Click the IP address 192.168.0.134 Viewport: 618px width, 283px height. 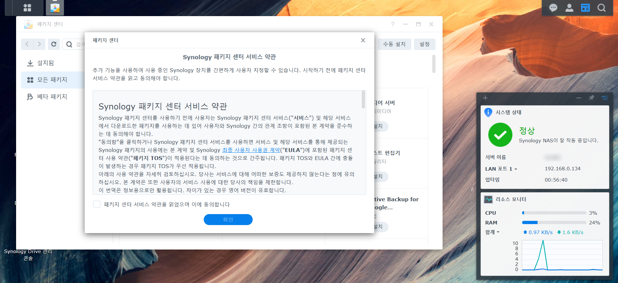(x=563, y=169)
